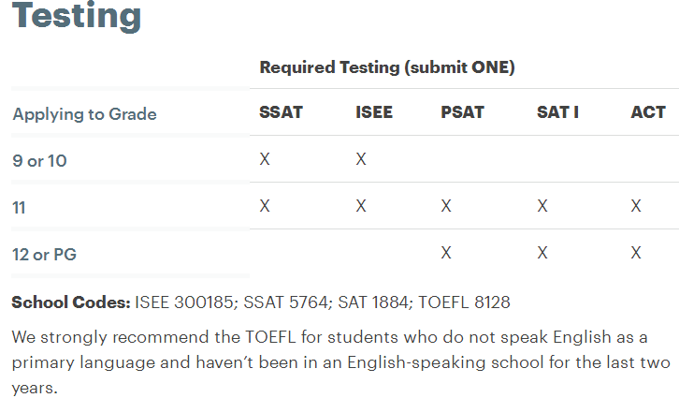Viewport: 679px width, 398px height.
Task: Select the ISEE column header
Action: 374,112
